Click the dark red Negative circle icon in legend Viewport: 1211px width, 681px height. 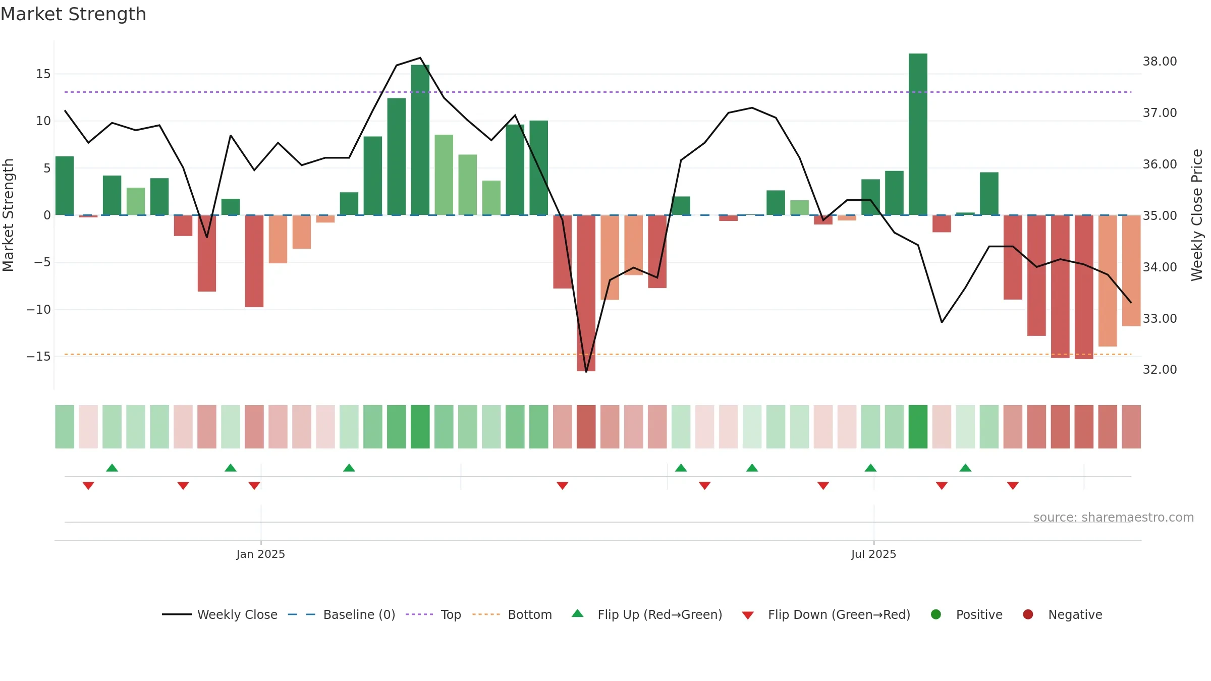pyautogui.click(x=1028, y=614)
